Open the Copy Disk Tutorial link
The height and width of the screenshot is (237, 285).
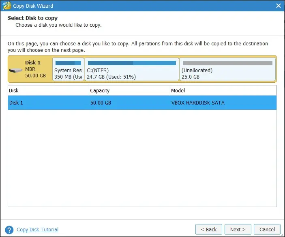[x=37, y=230]
